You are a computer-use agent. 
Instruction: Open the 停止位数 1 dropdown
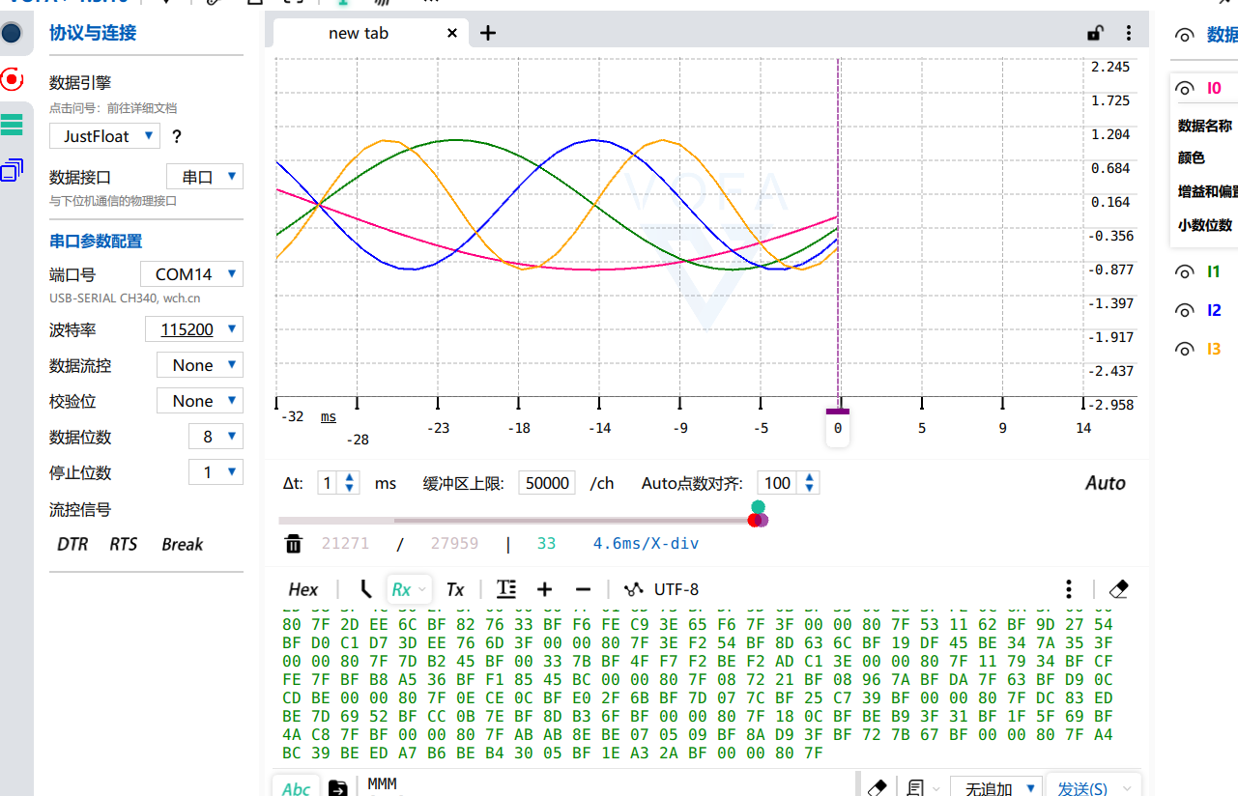tap(216, 472)
